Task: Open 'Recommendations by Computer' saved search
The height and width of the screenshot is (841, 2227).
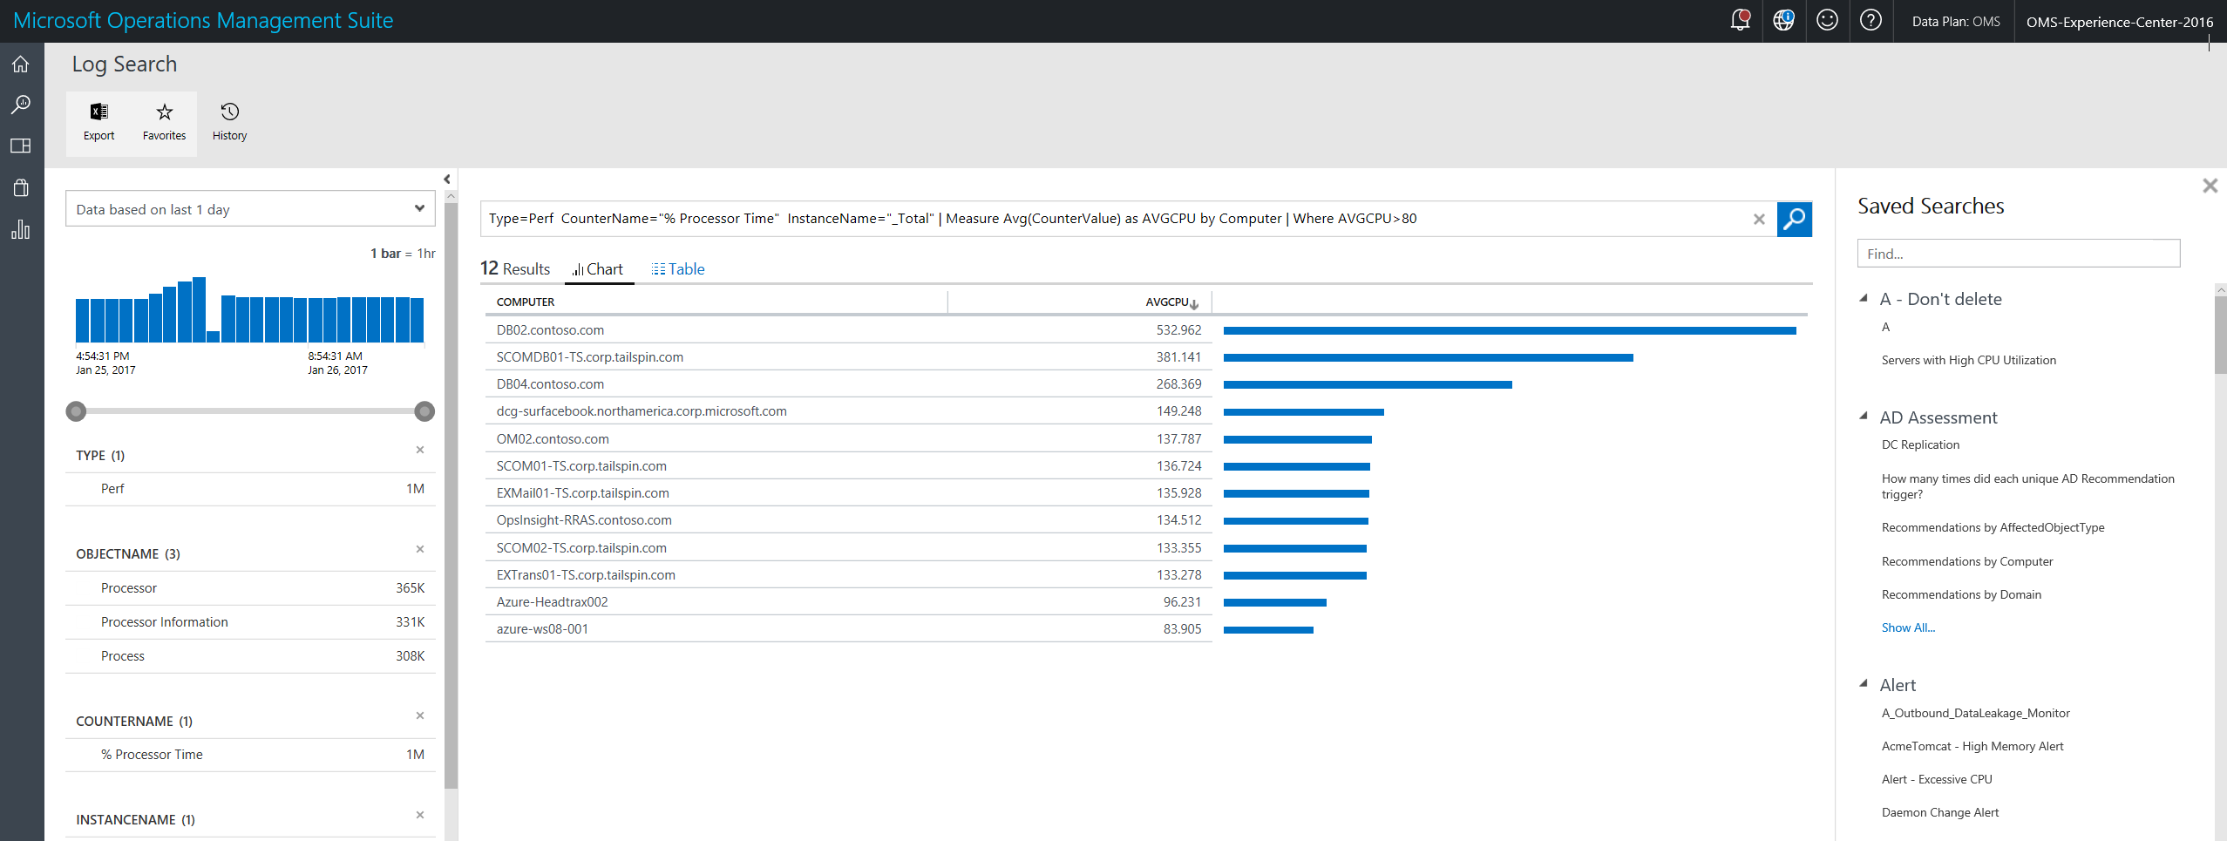Action: pyautogui.click(x=1967, y=561)
